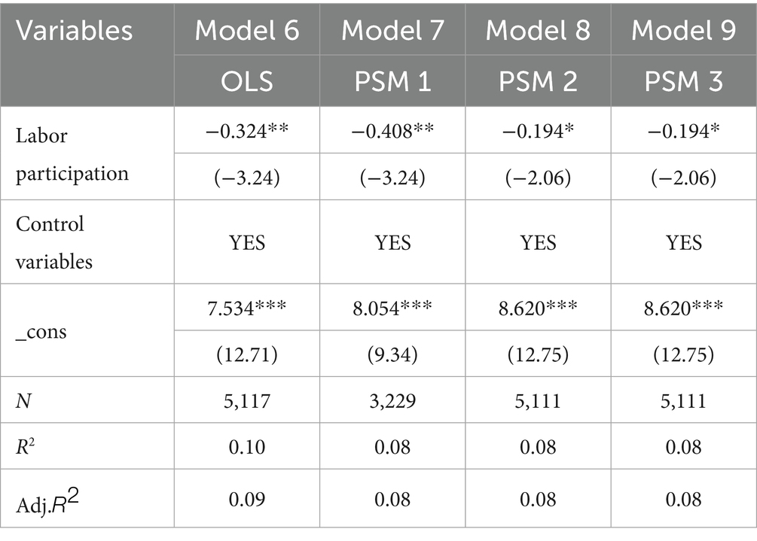Click the Model 7 column header
This screenshot has height=541, width=757.
tap(392, 31)
